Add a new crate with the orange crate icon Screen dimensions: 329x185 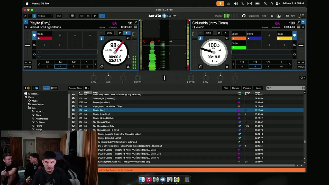coord(27,88)
